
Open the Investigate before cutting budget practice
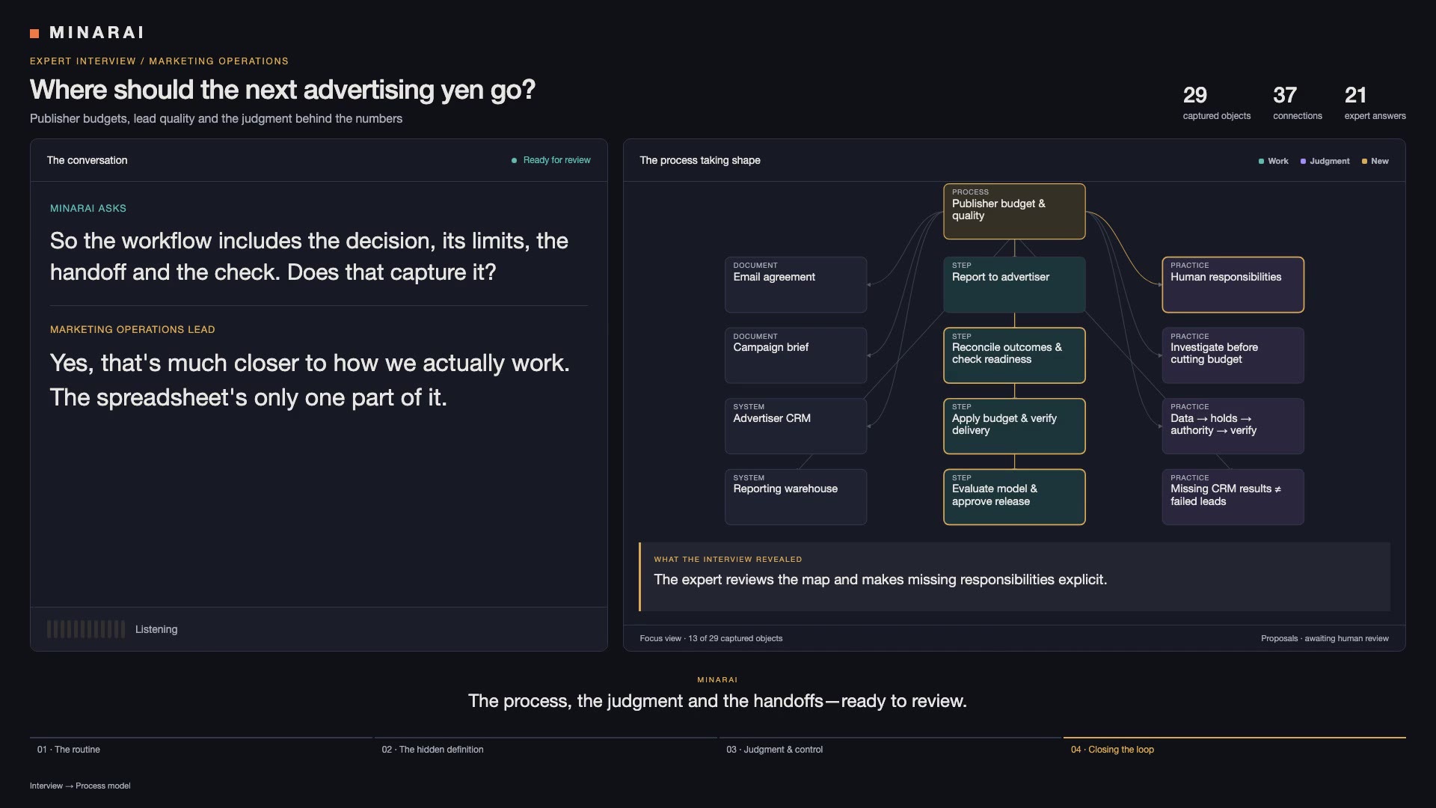click(x=1233, y=355)
